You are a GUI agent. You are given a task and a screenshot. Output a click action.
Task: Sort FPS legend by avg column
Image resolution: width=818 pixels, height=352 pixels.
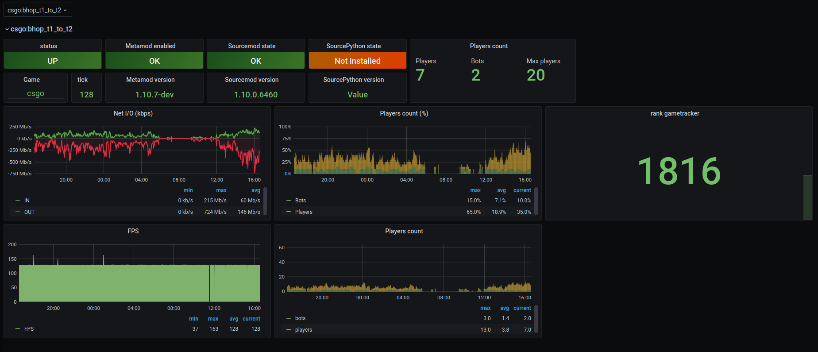pos(234,319)
